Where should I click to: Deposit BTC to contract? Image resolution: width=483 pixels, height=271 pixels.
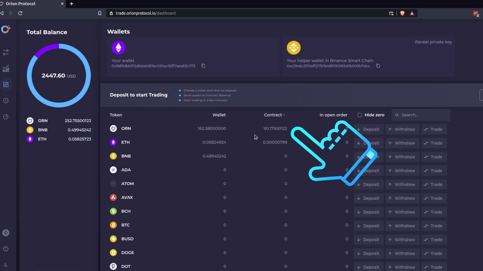[369, 226]
